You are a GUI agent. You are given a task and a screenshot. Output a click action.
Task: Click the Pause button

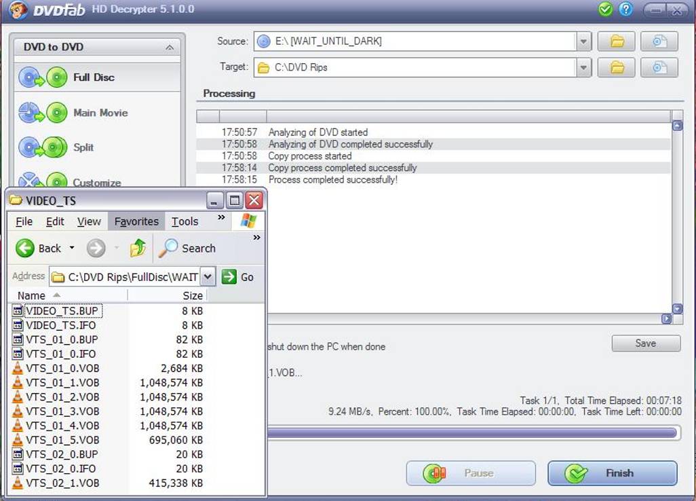click(x=471, y=473)
